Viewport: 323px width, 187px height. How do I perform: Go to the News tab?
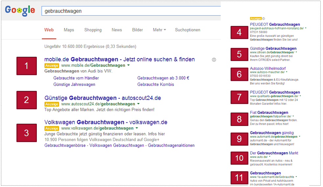117,30
